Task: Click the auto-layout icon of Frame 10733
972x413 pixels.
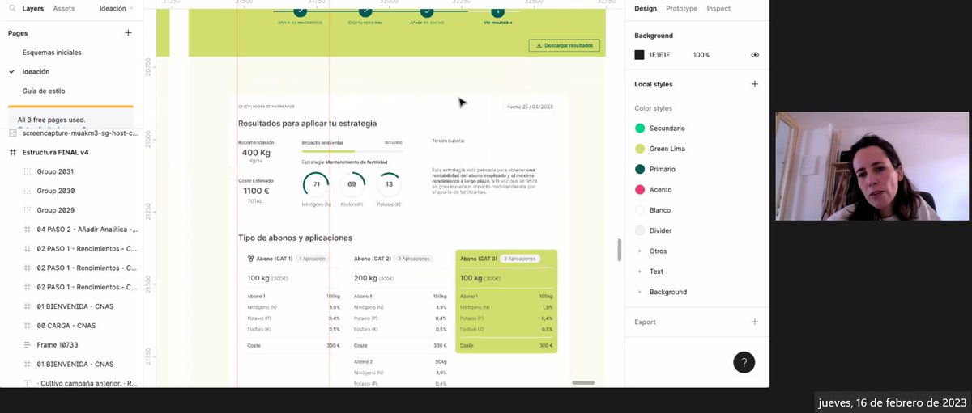Action: [27, 345]
